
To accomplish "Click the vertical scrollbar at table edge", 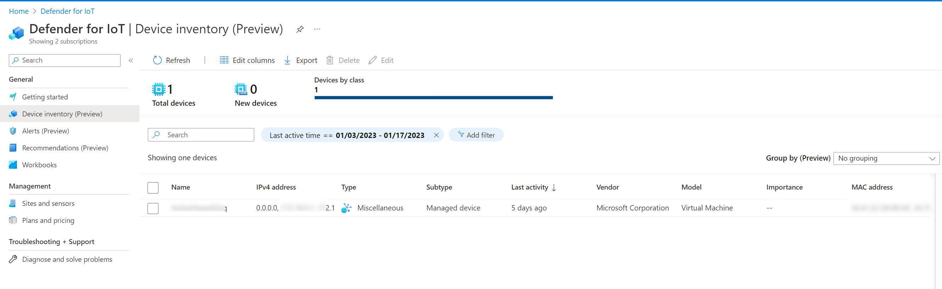I will point(935,231).
